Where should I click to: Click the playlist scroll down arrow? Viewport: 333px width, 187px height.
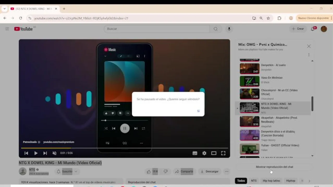click(x=312, y=156)
